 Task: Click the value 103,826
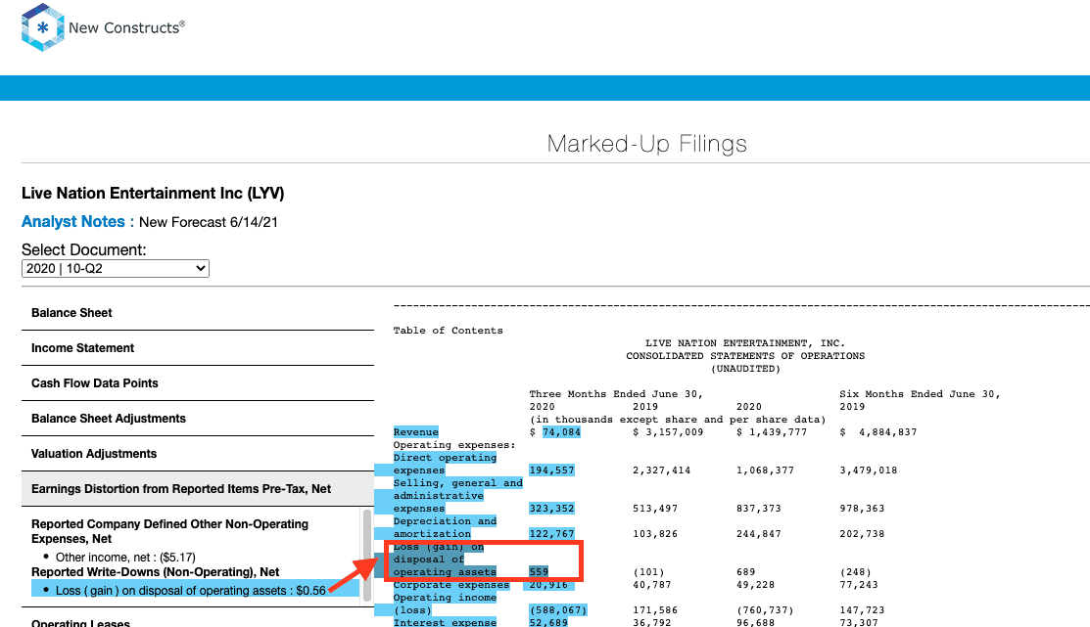[x=655, y=534]
